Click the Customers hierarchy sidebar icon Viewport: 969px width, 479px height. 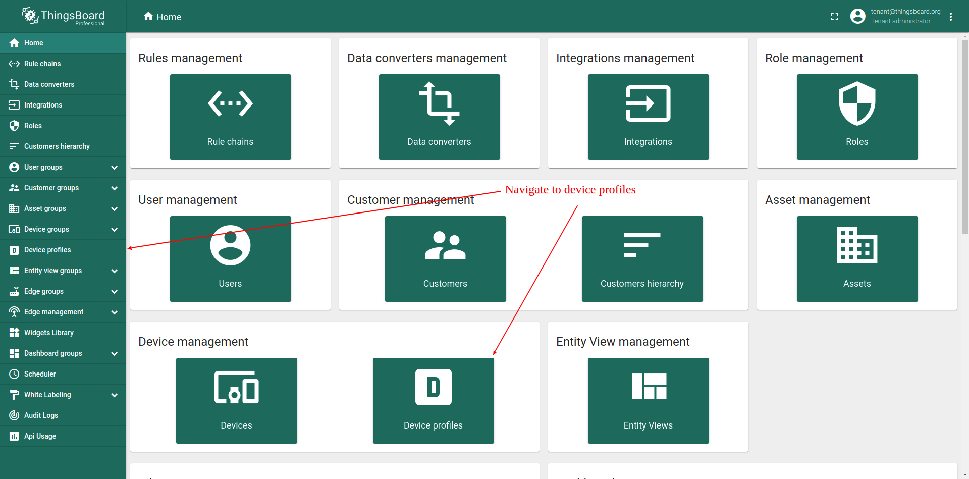(x=14, y=146)
